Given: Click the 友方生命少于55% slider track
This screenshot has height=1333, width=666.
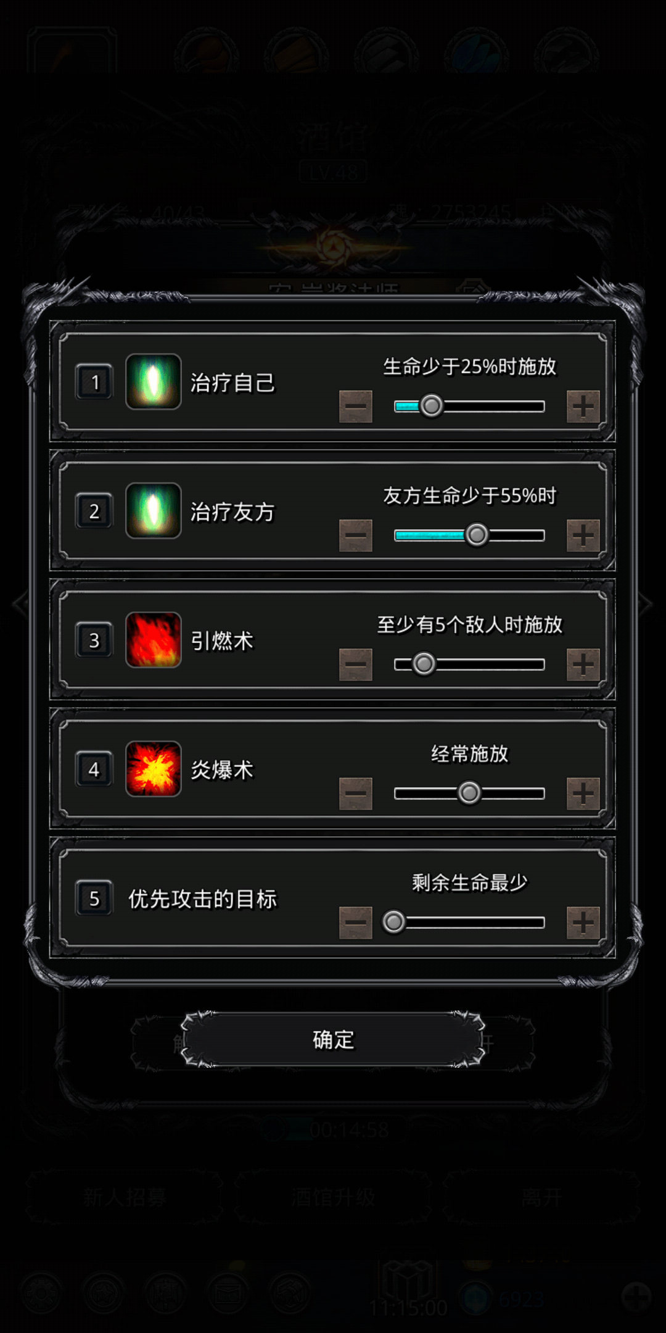Looking at the screenshot, I should (x=469, y=535).
